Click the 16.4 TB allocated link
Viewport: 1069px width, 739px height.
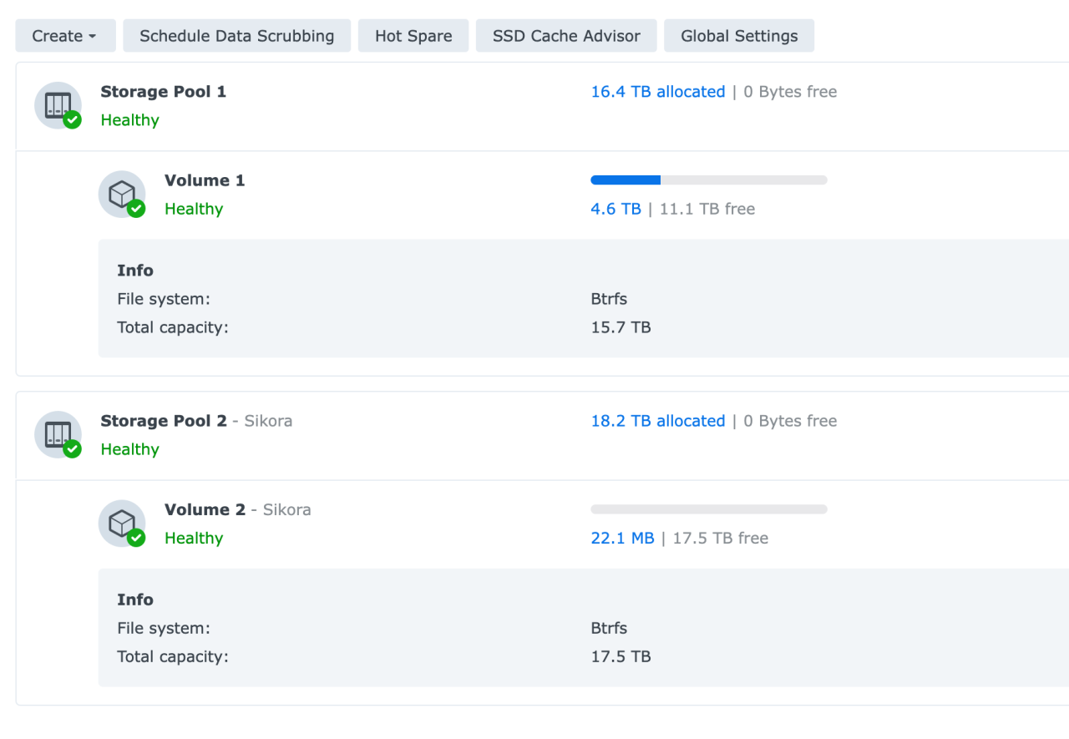[x=657, y=92]
